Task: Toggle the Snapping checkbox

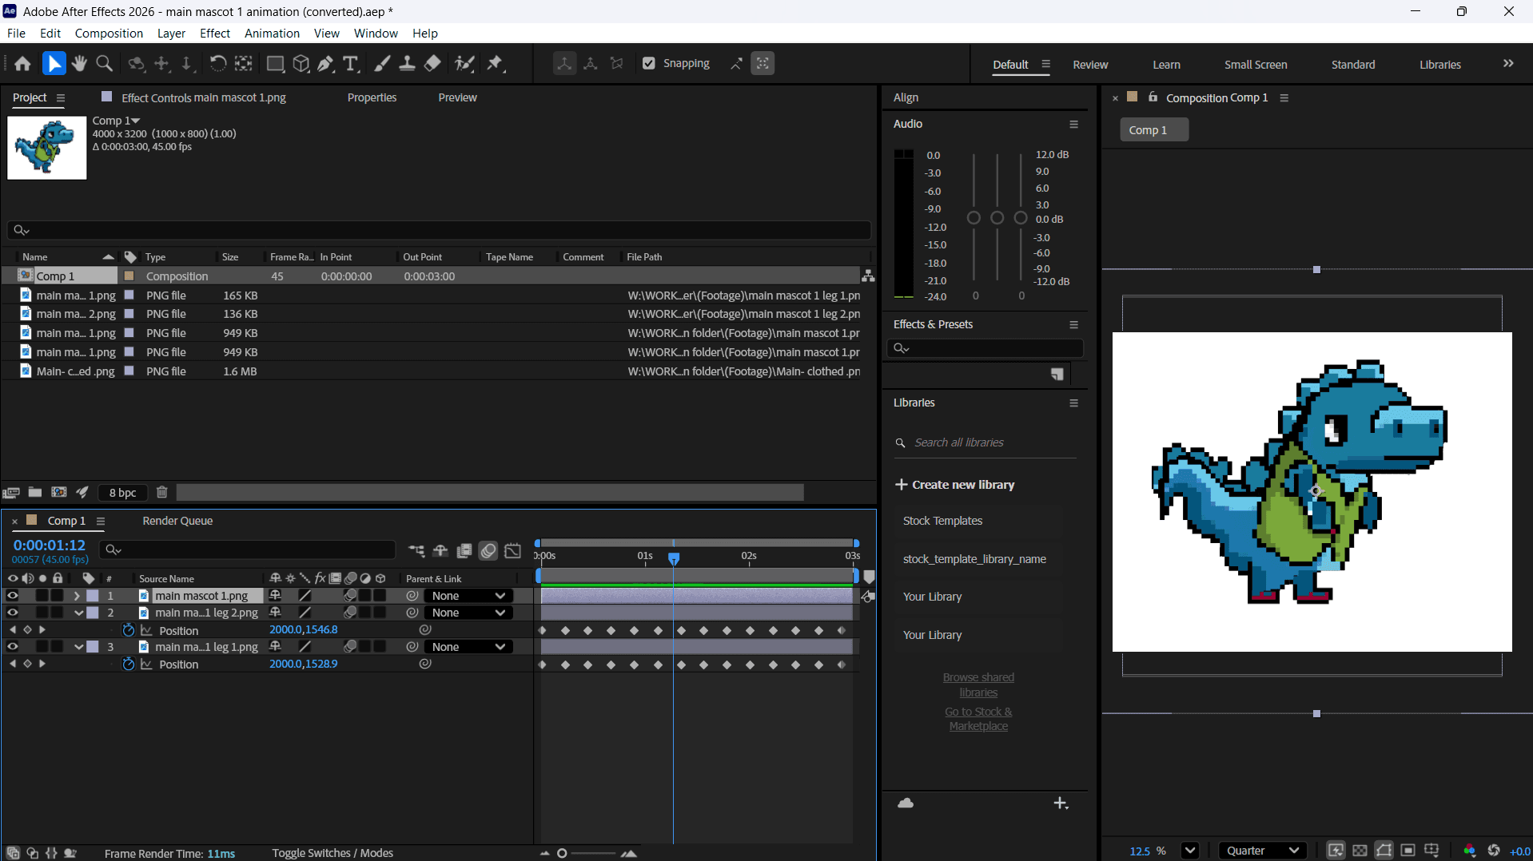Action: (x=649, y=64)
